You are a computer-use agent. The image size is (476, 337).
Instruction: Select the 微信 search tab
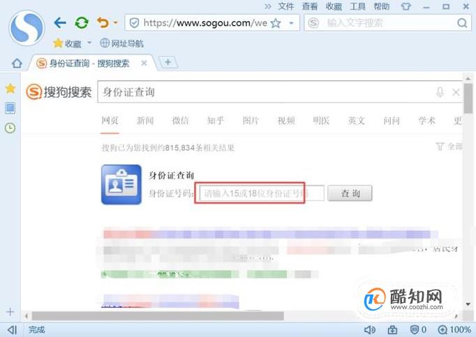click(180, 121)
